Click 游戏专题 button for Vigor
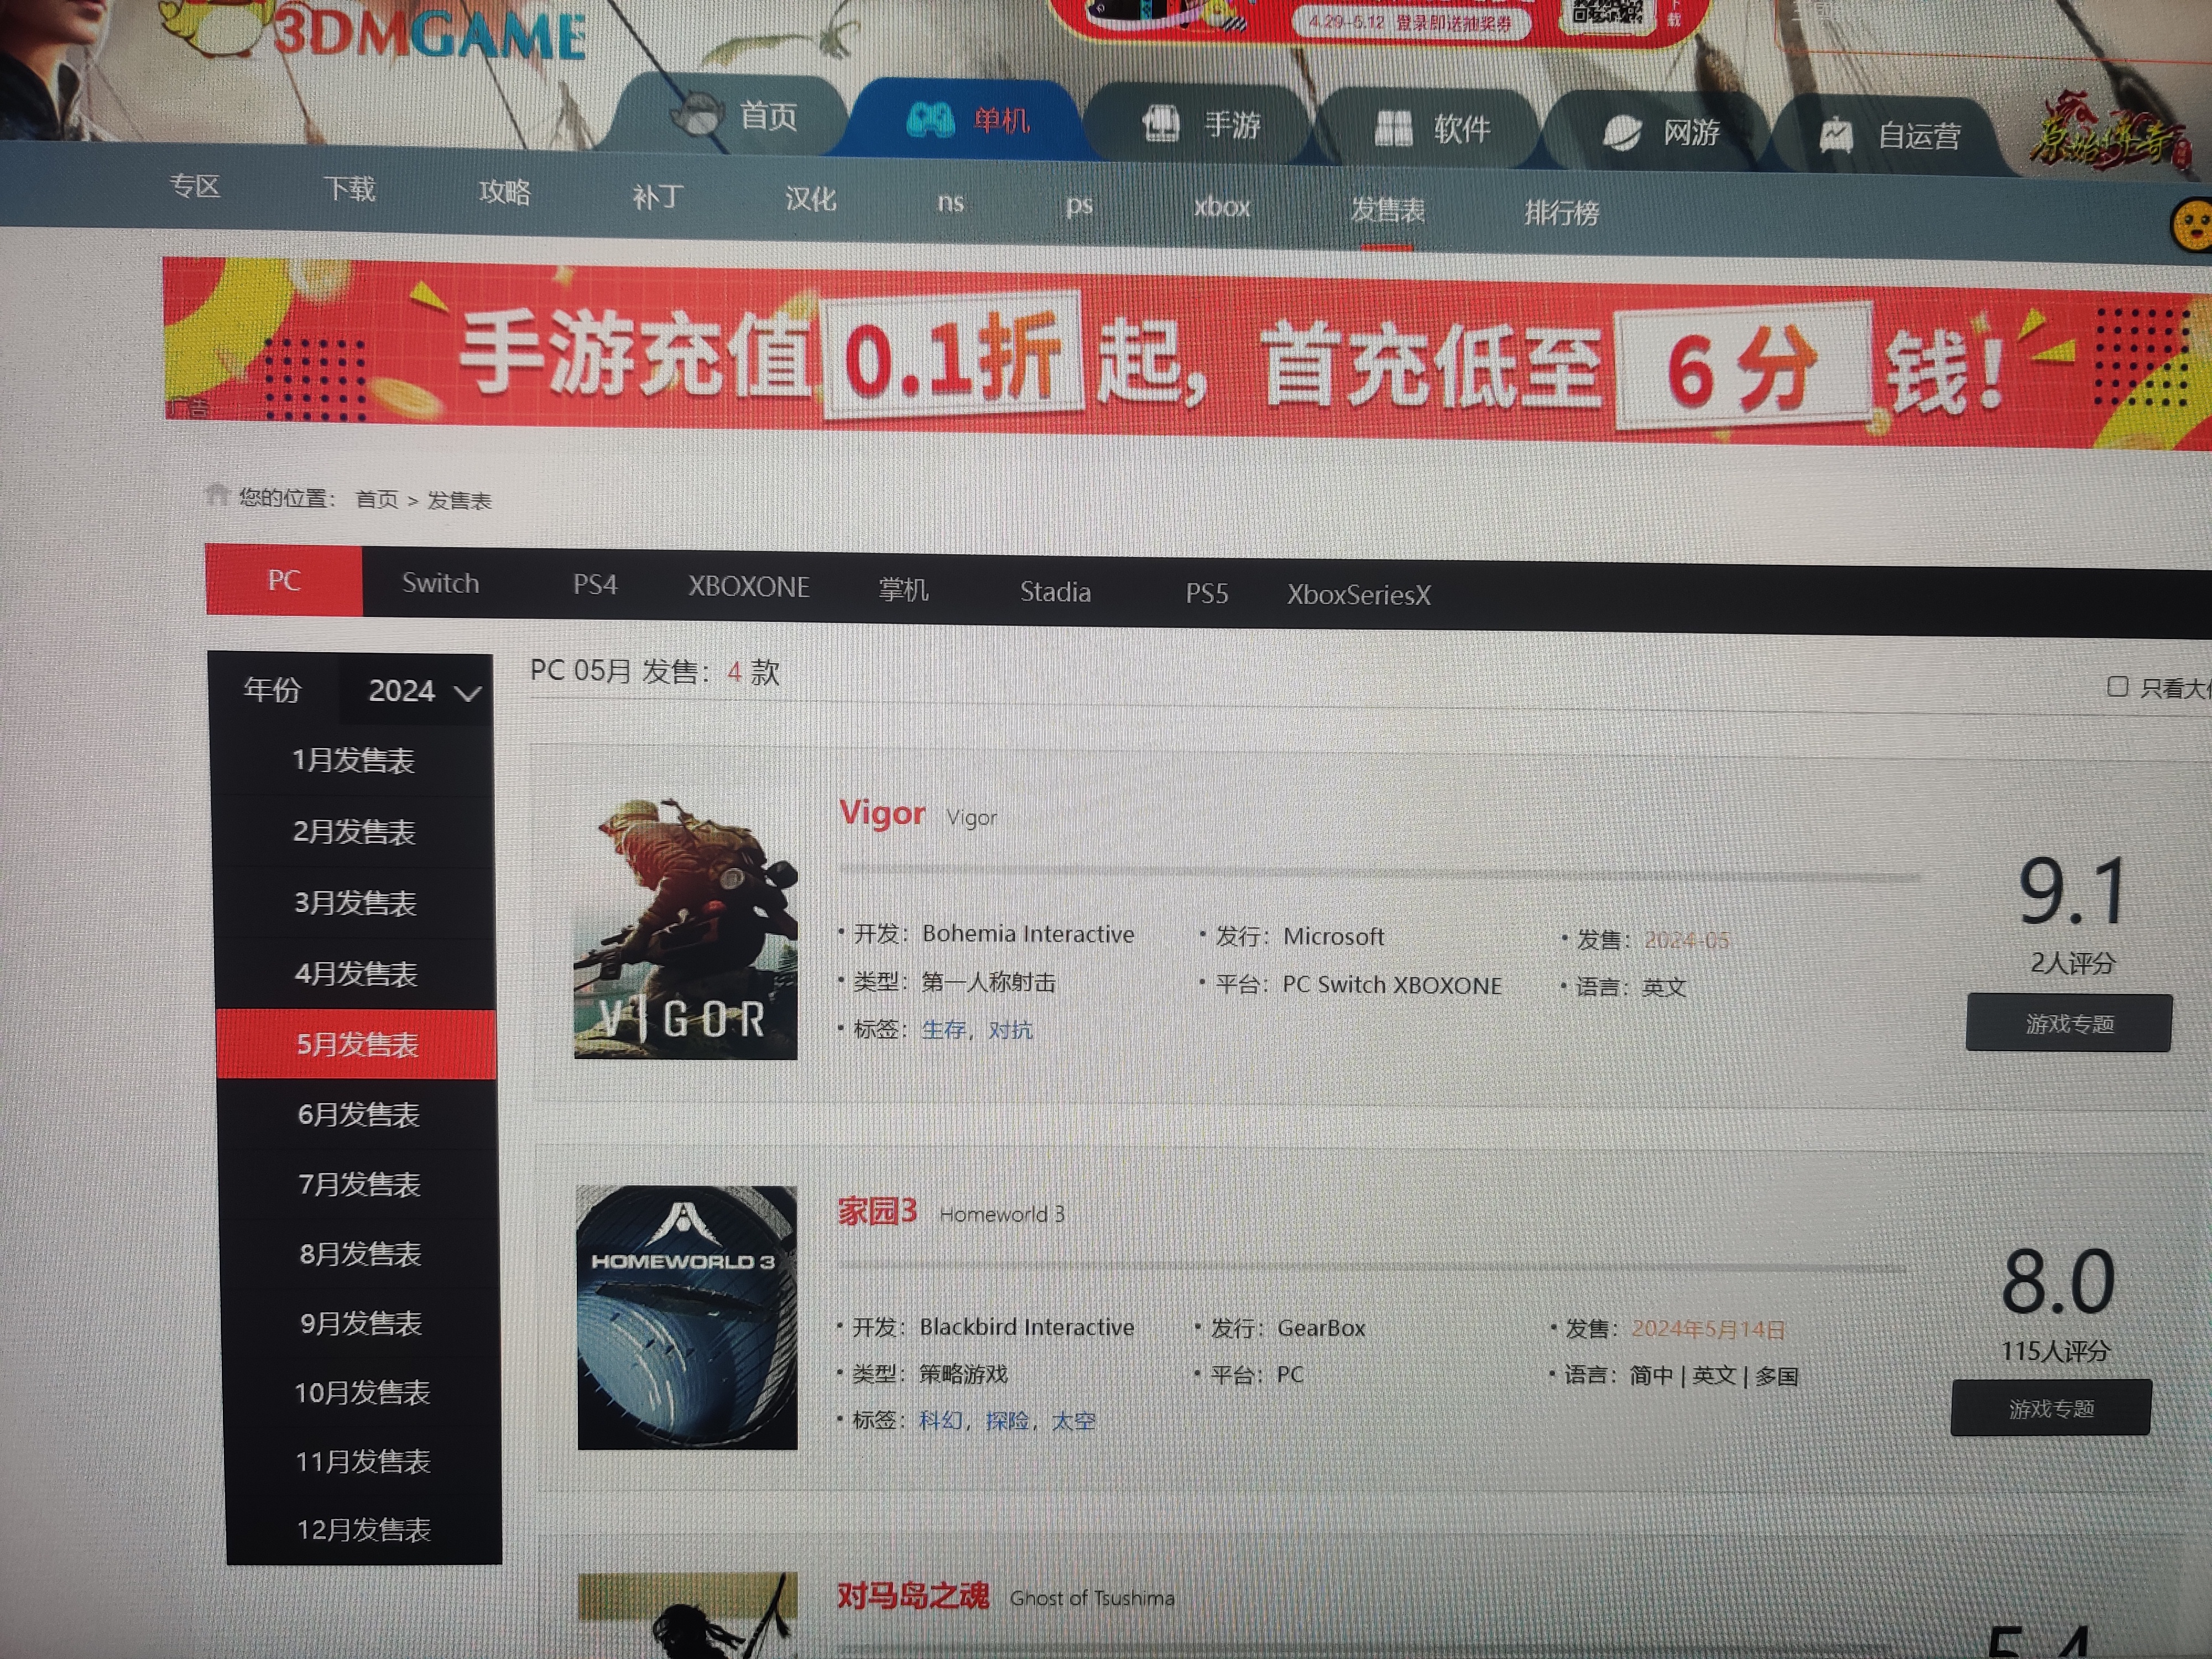The width and height of the screenshot is (2212, 1659). tap(2069, 1023)
